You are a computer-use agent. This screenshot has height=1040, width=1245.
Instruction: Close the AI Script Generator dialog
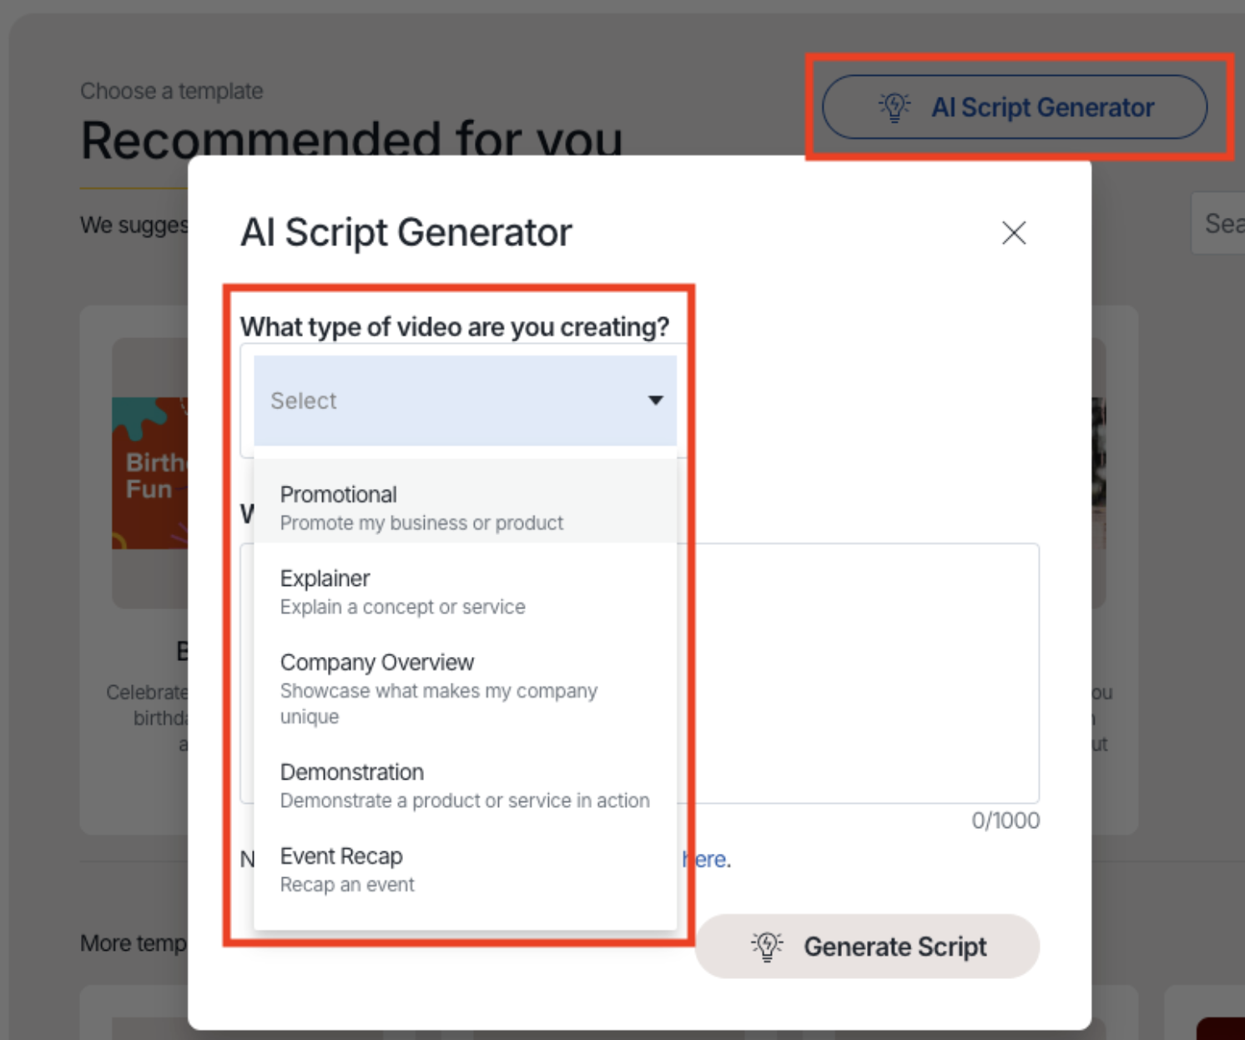1014,233
